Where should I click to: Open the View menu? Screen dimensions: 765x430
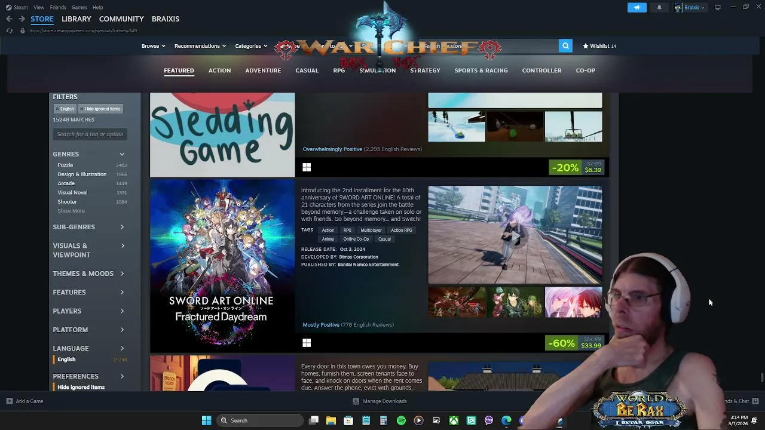click(x=39, y=8)
